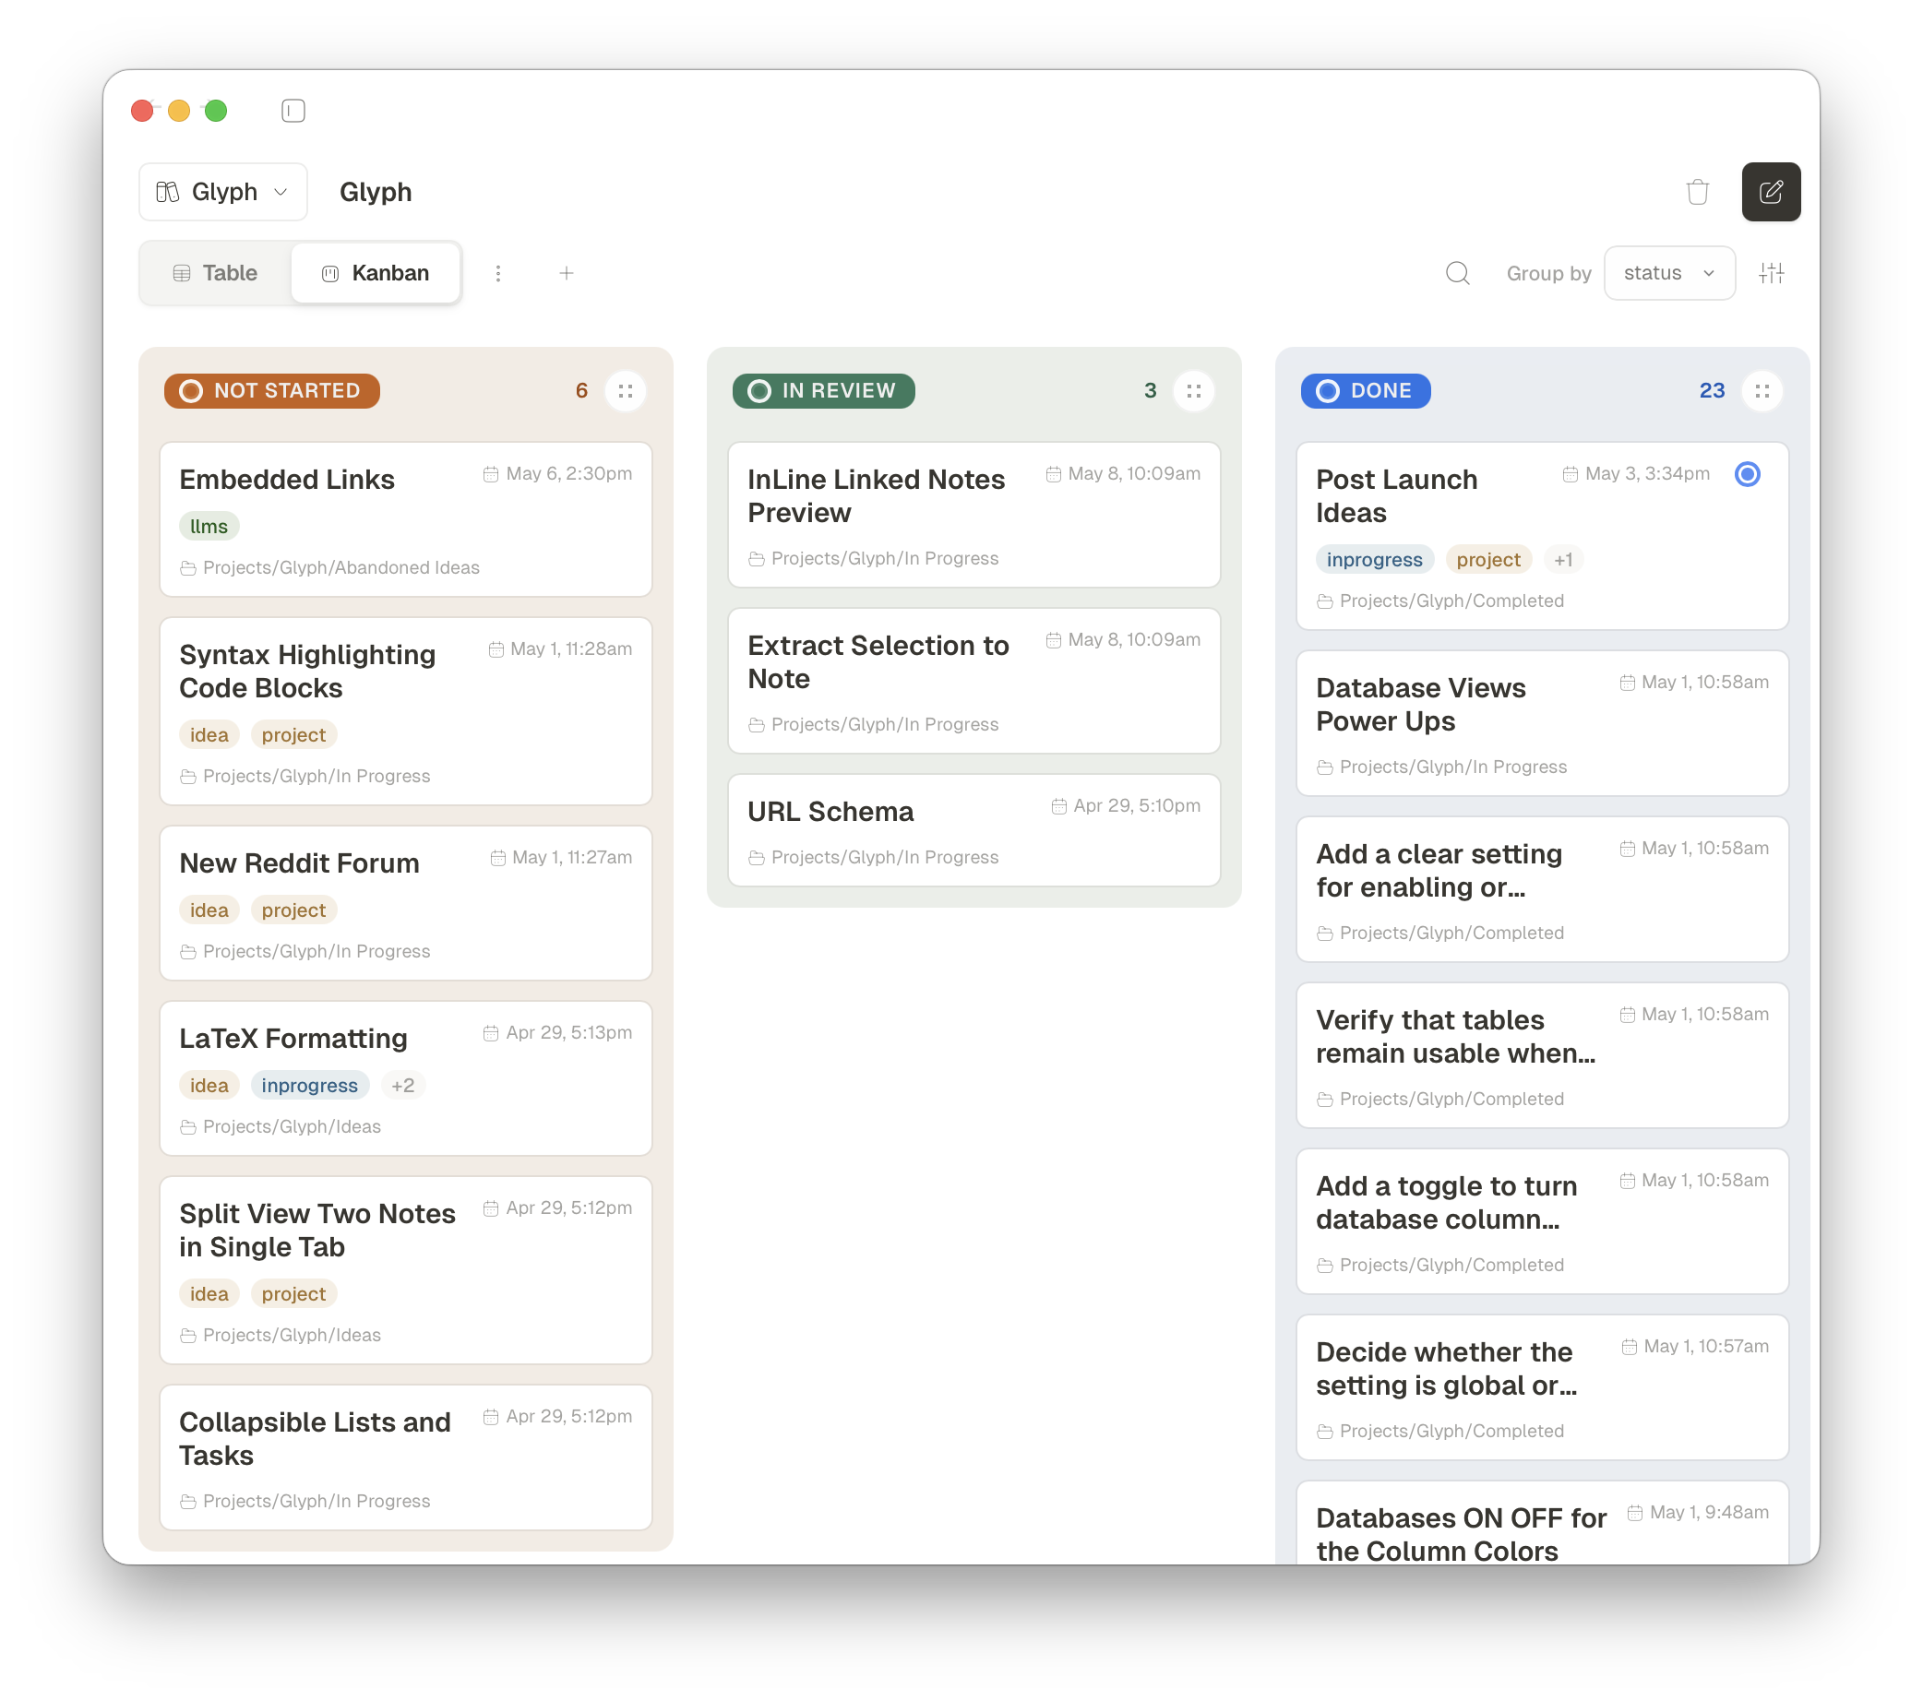The image size is (1923, 1701).
Task: Click the Done column label
Action: 1365,391
